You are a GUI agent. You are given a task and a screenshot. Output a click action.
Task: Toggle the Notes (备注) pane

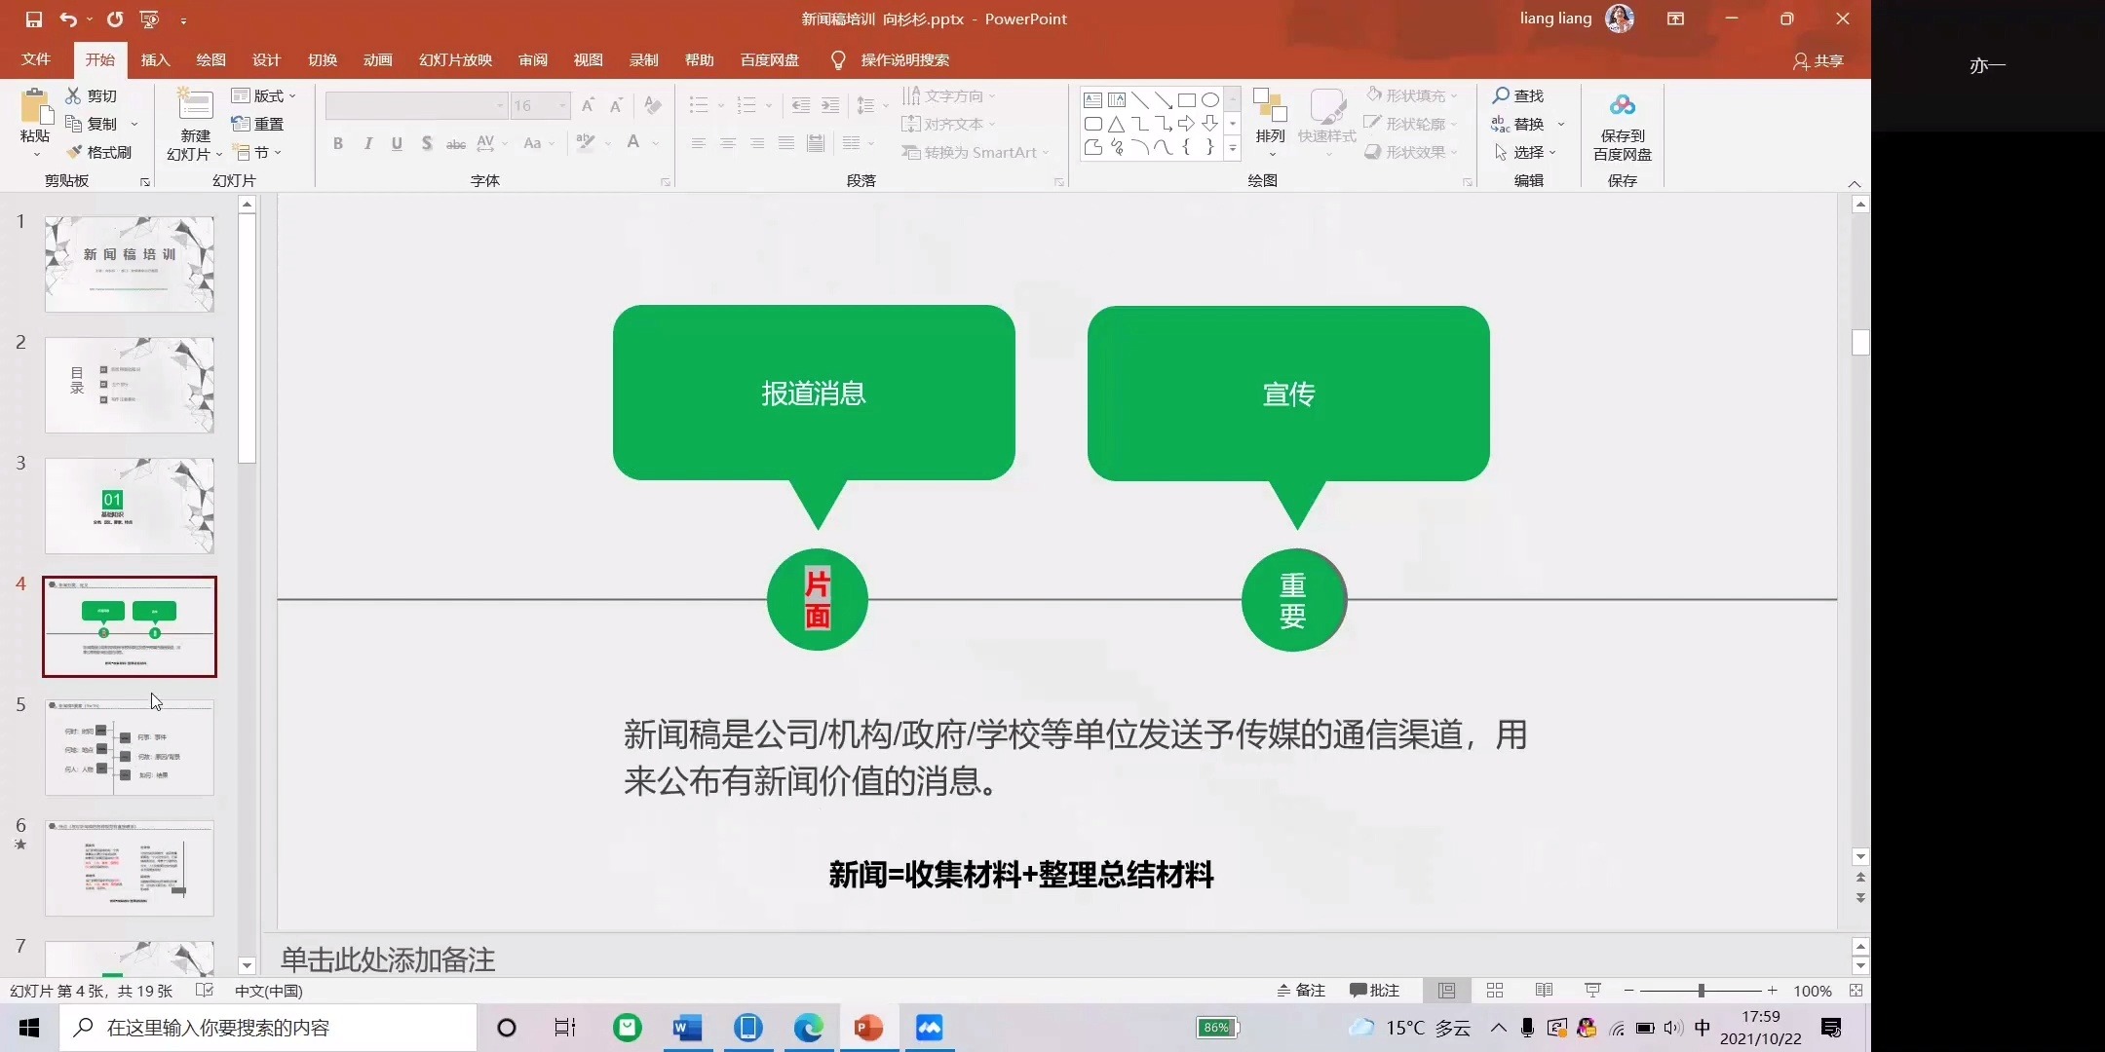(x=1301, y=991)
